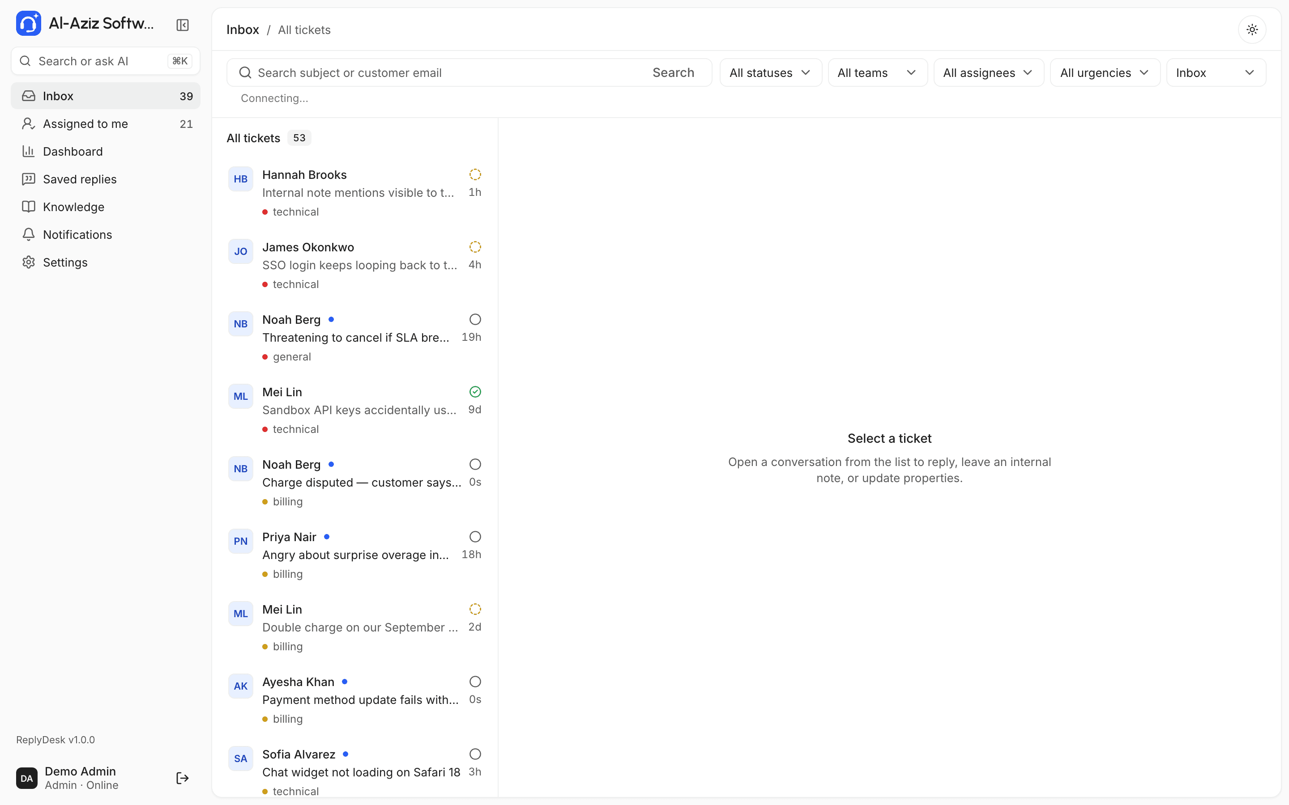Click open status circle on Ayesha Khan ticket
This screenshot has height=805, width=1289.
pyautogui.click(x=475, y=682)
